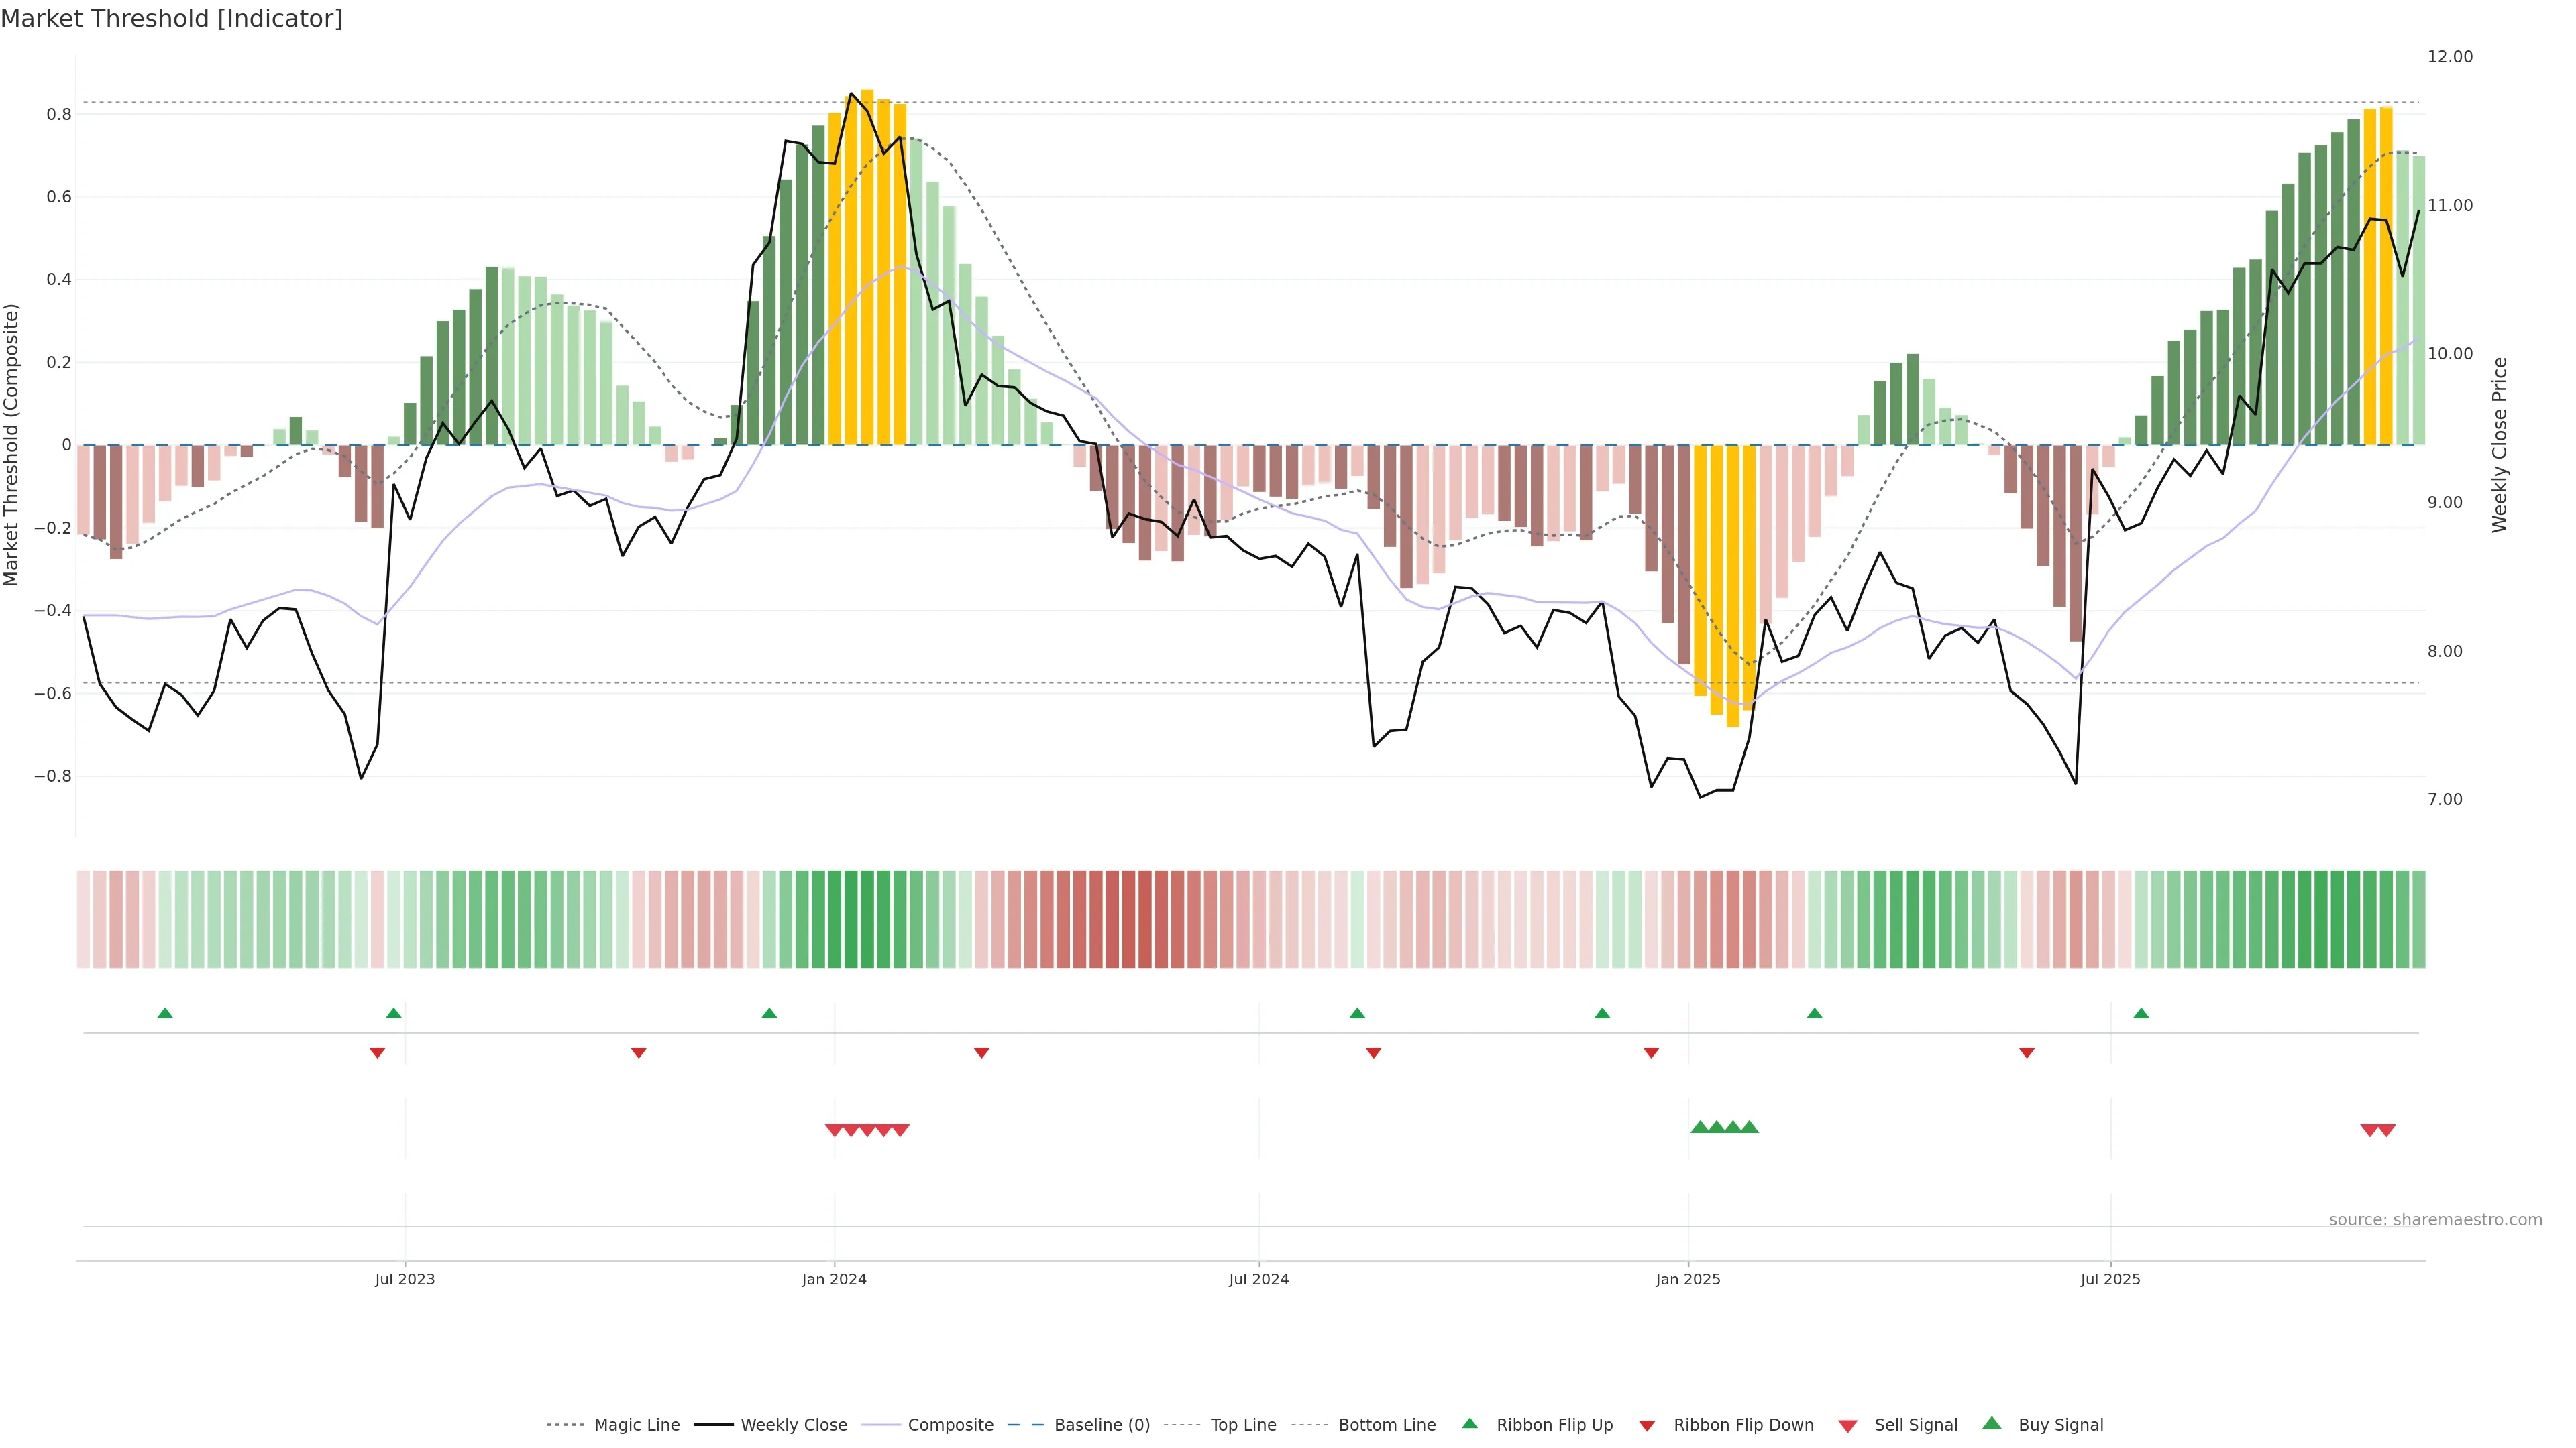
Task: Click the leftmost green flip-up marker in the chart
Action: click(x=165, y=1014)
